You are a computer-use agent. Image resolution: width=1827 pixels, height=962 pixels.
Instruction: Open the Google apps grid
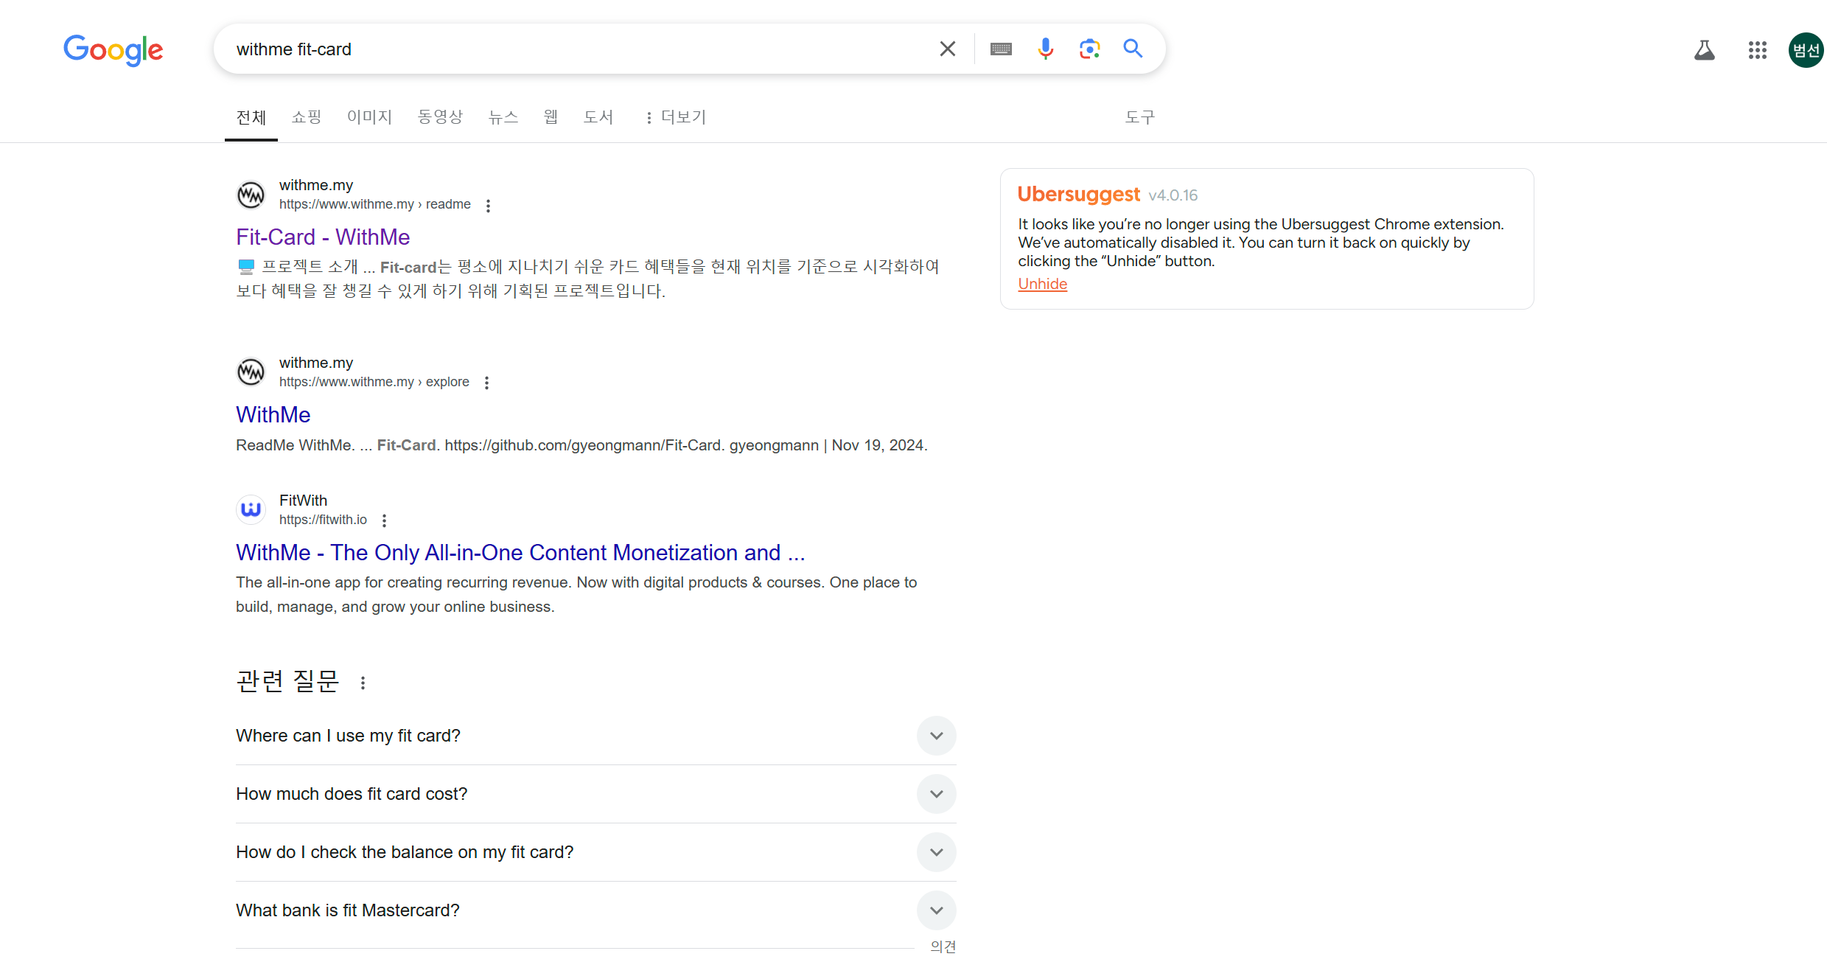tap(1757, 50)
